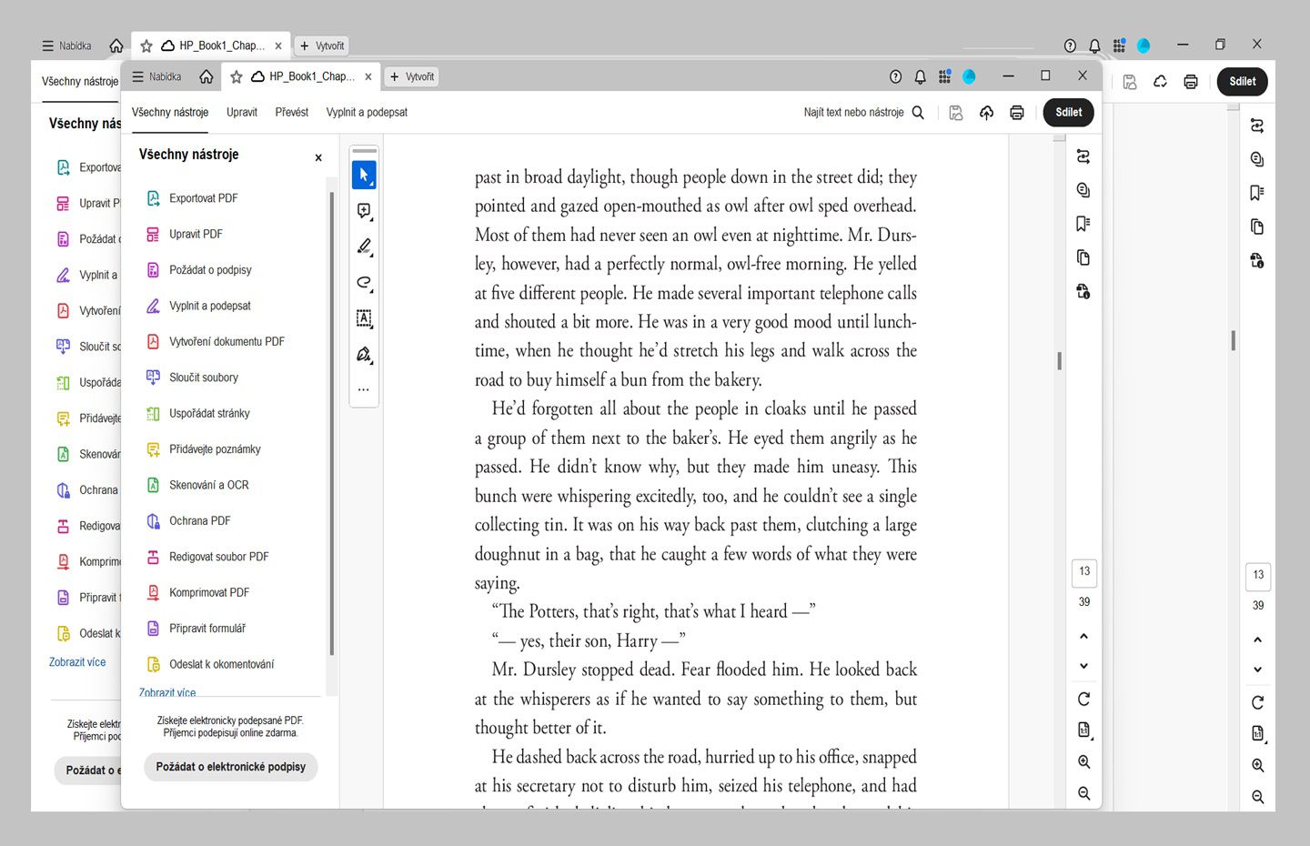Viewport: 1310px width, 846px height.
Task: Click the tools panel vertical scrollbar
Action: click(x=331, y=423)
